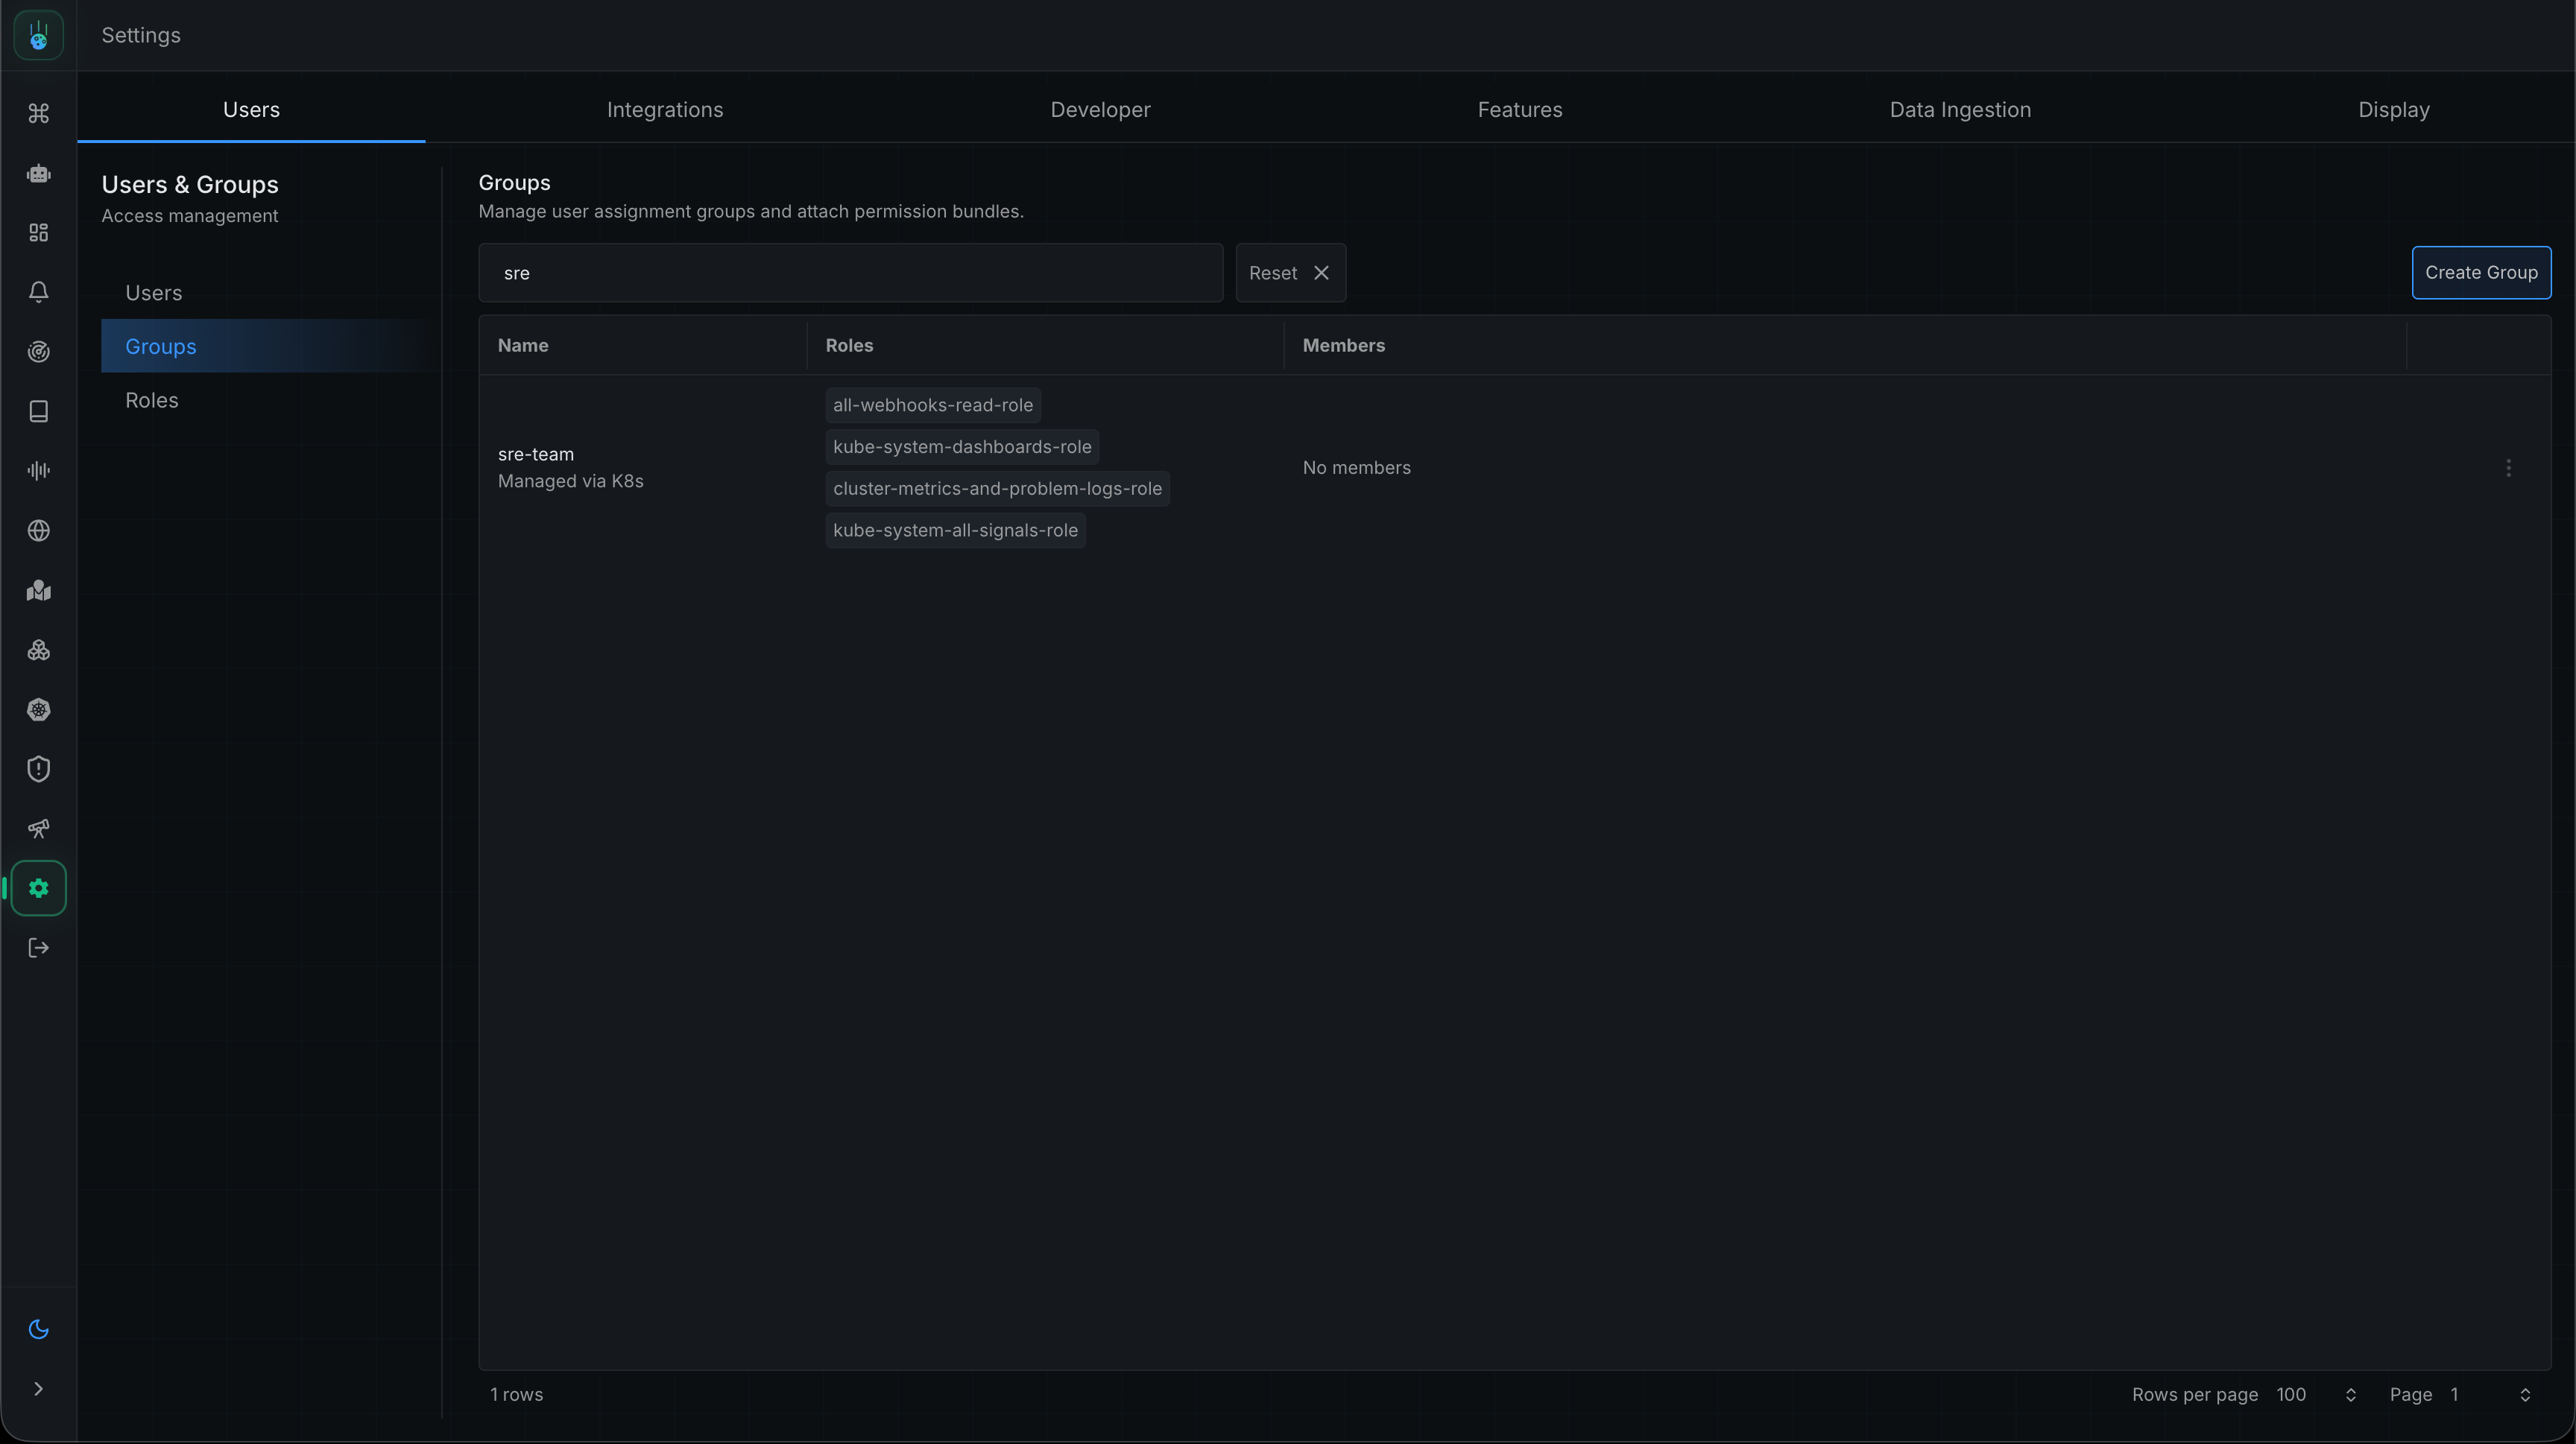Open the map icon in sidebar
Image resolution: width=2576 pixels, height=1444 pixels.
point(38,589)
